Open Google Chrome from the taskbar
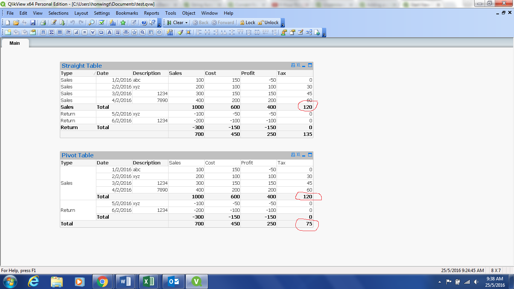514x289 pixels. 102,281
